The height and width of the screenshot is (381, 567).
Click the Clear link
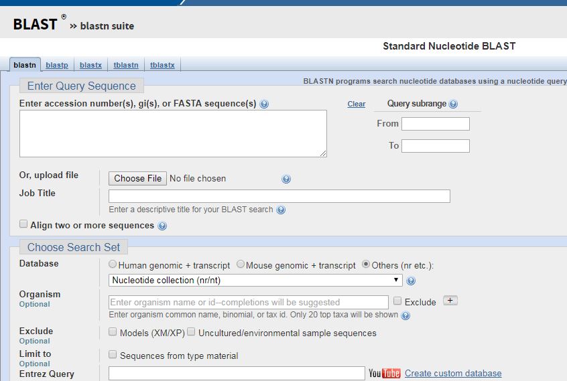[356, 104]
